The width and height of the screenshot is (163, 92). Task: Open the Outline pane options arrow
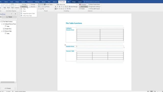(x=11, y=14)
